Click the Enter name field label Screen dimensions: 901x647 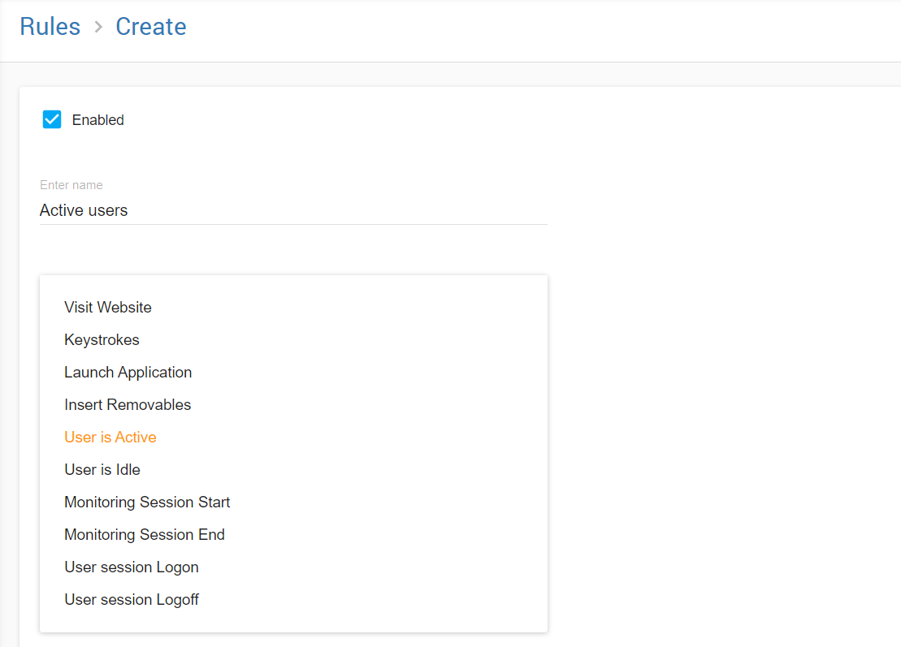point(71,185)
